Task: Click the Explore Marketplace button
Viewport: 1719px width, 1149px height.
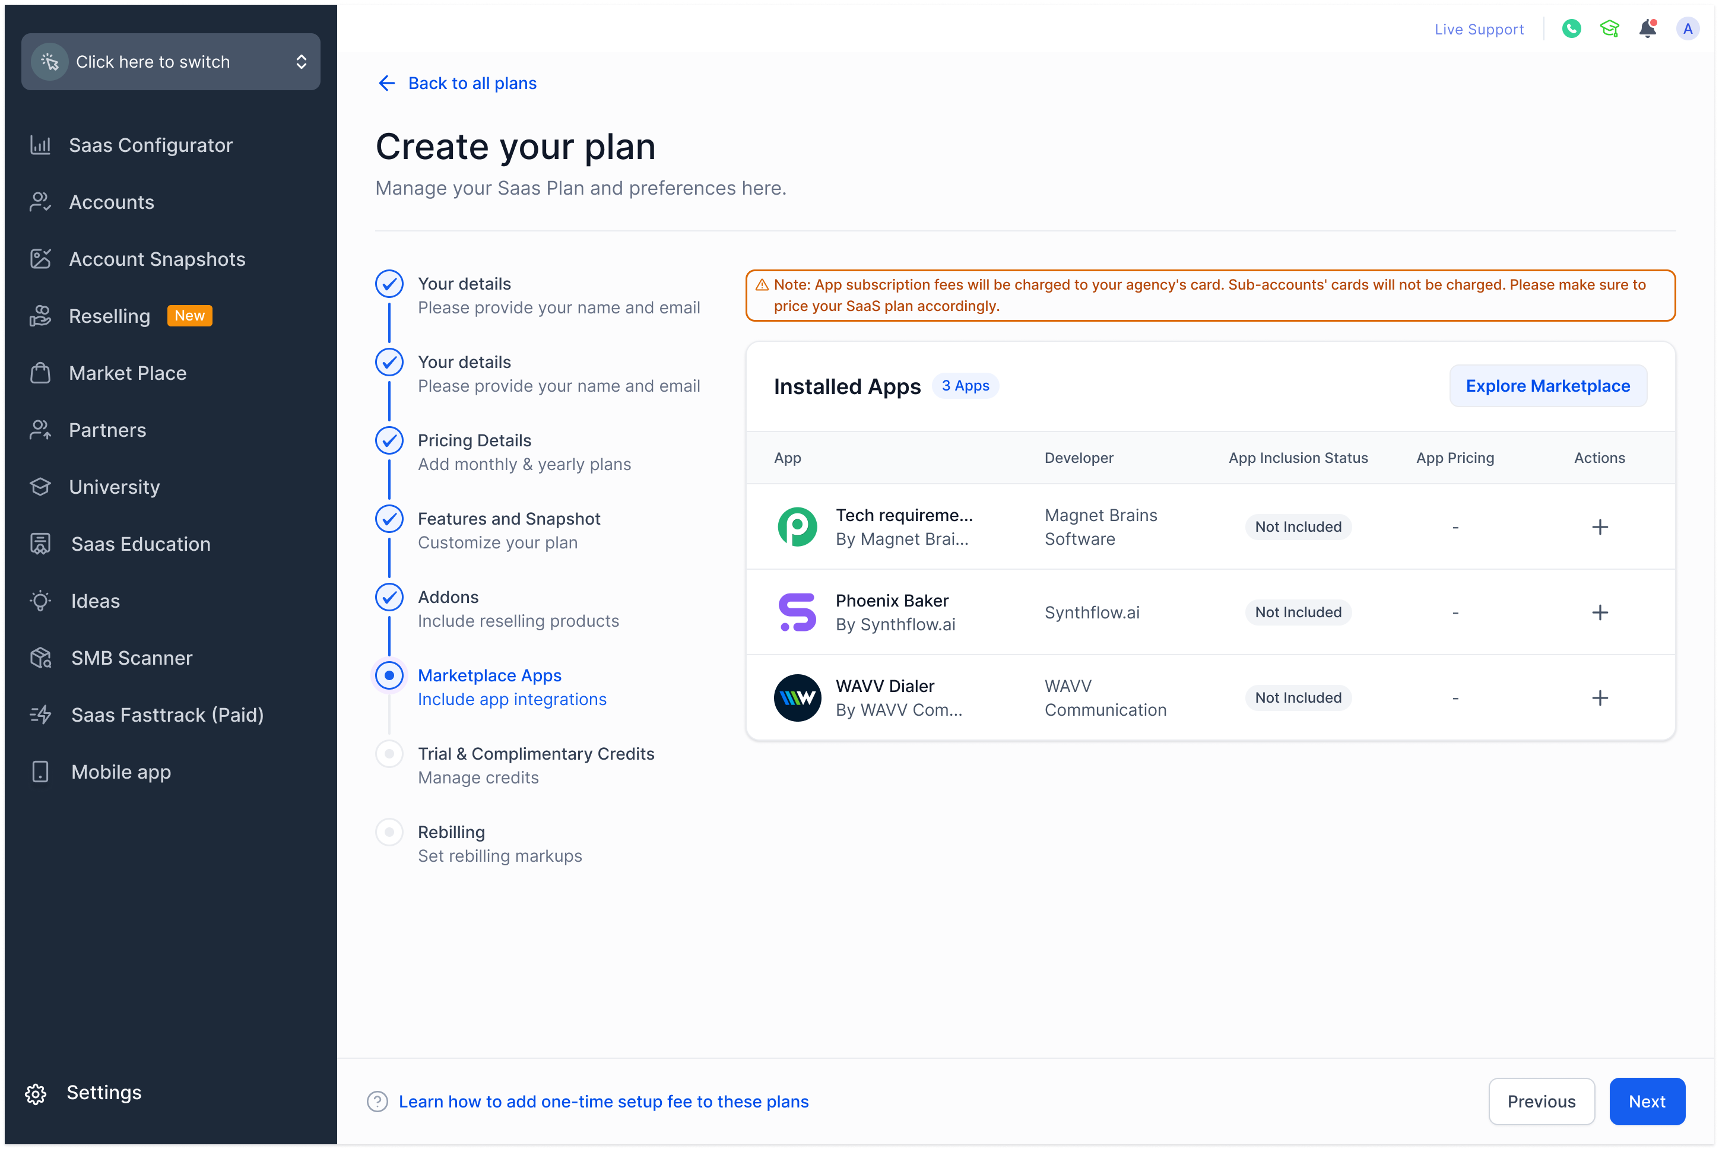Action: (1547, 386)
